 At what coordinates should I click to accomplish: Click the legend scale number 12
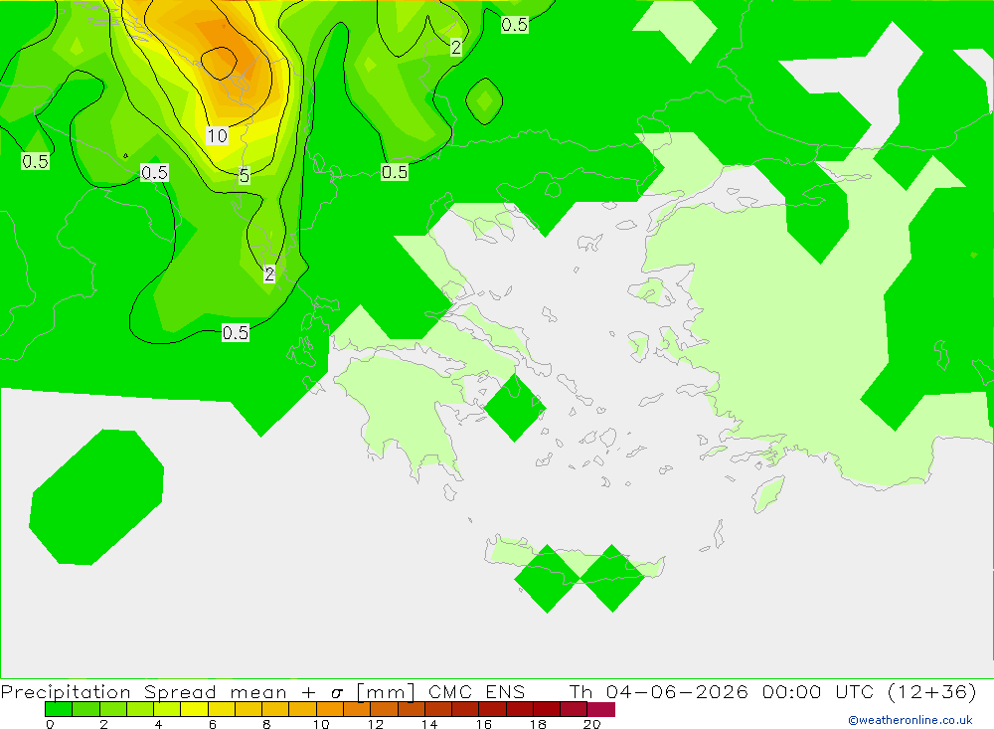pyautogui.click(x=376, y=724)
